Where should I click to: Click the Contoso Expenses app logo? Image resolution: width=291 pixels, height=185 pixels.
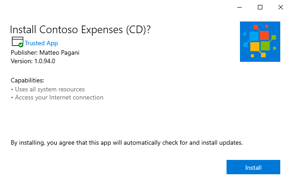260,41
